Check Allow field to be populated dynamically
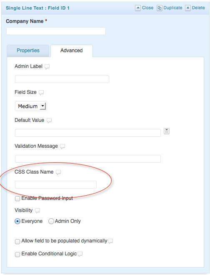This screenshot has height=275, width=210. (17, 242)
